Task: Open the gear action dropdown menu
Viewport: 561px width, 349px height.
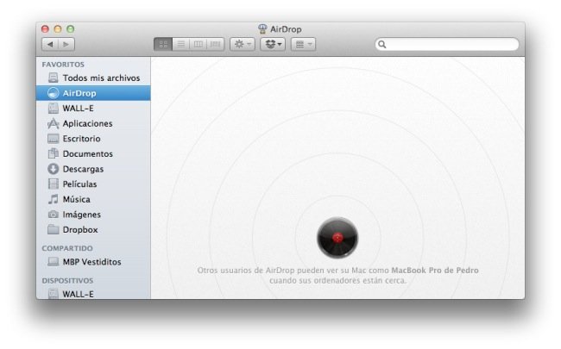Action: coord(242,43)
